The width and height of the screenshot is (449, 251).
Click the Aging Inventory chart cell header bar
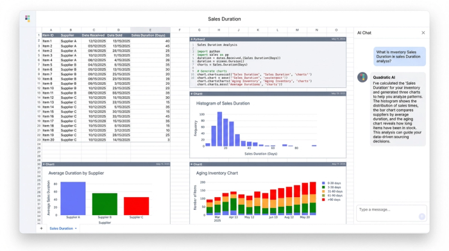(x=267, y=164)
